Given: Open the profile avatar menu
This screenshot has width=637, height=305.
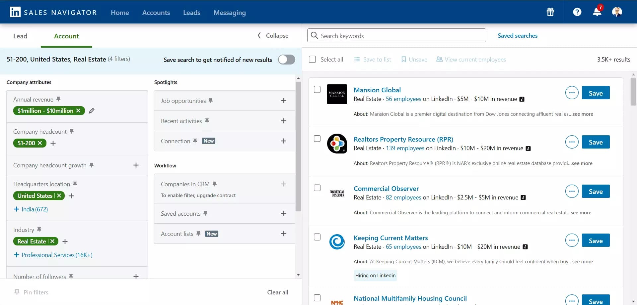Looking at the screenshot, I should point(617,12).
